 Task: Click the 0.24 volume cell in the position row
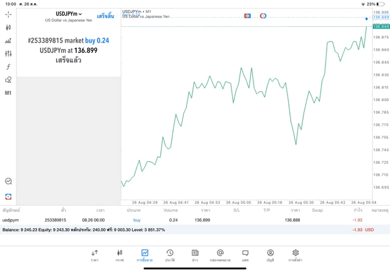[173, 220]
